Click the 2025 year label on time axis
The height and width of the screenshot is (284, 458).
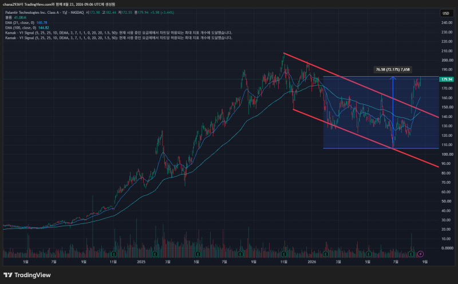tap(141, 262)
